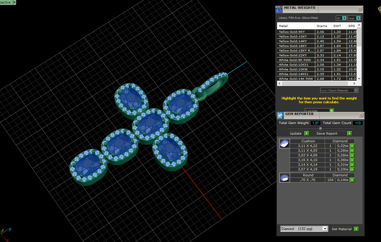Image resolution: width=381 pixels, height=242 pixels.
Task: Click the Cushion header cell
Action: click(308, 141)
